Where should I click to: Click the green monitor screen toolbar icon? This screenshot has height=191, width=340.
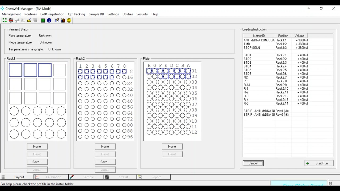(x=43, y=20)
